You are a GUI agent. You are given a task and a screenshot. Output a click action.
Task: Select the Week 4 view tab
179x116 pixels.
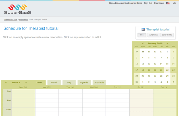point(16,82)
